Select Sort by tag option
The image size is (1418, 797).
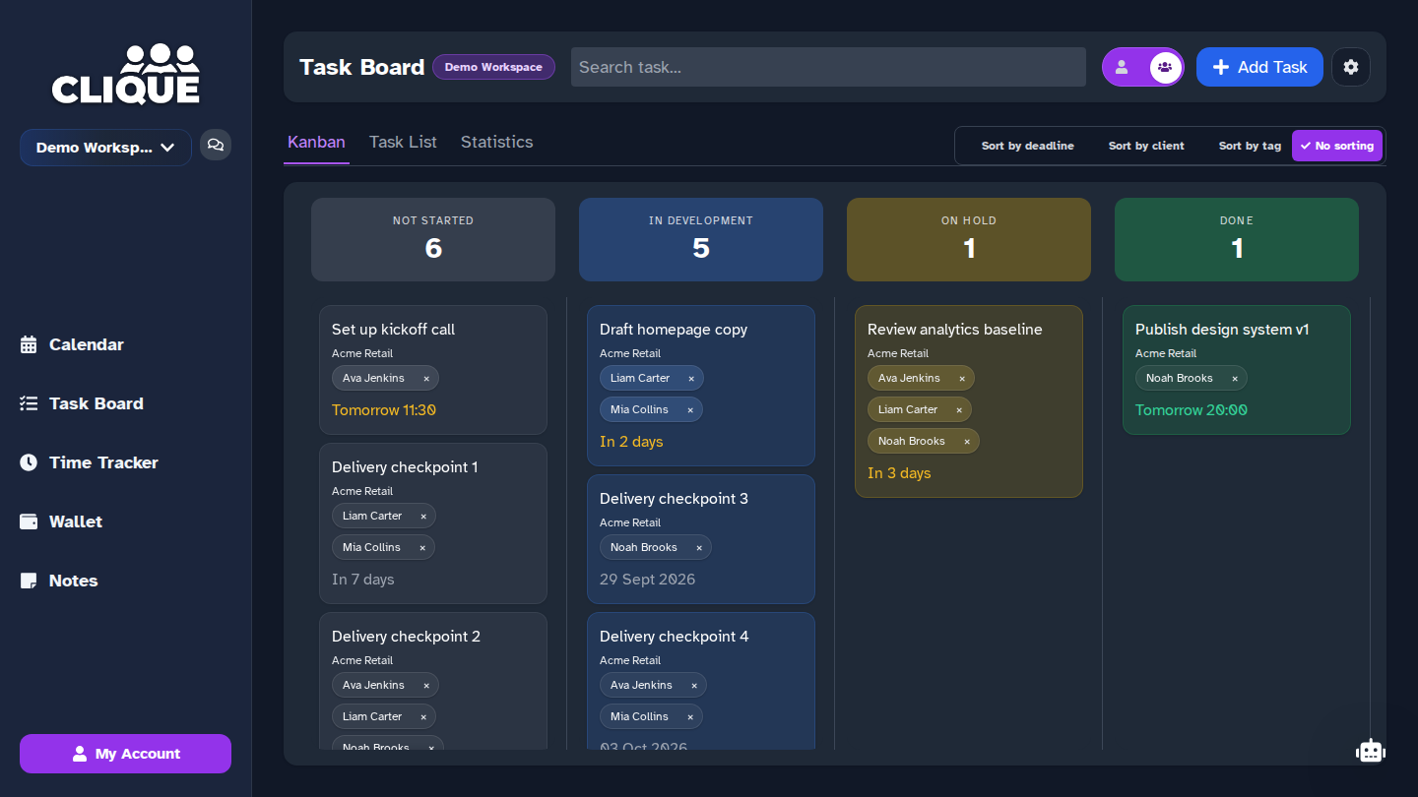tap(1250, 146)
